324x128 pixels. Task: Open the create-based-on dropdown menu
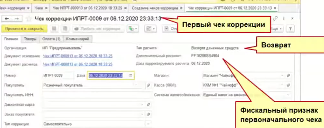pos(133,29)
